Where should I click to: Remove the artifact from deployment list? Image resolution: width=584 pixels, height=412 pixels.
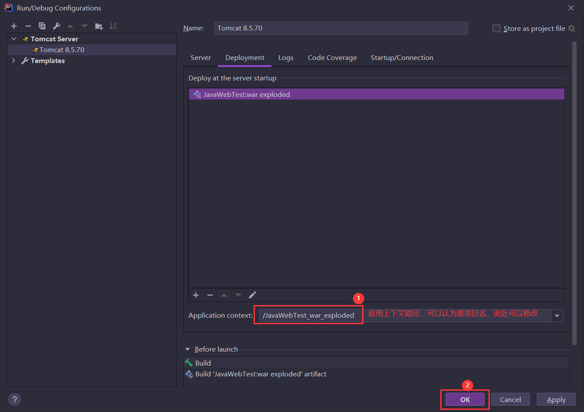(x=210, y=295)
